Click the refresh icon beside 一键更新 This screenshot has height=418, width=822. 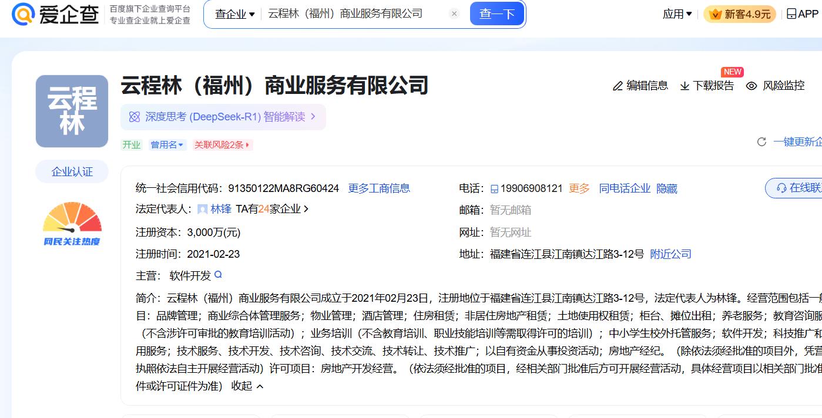coord(761,142)
